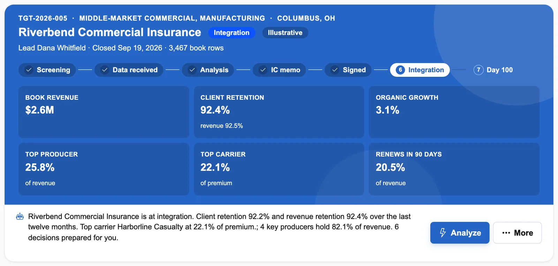This screenshot has width=558, height=266.
Task: Click the Data received checkmark icon
Action: click(x=105, y=70)
